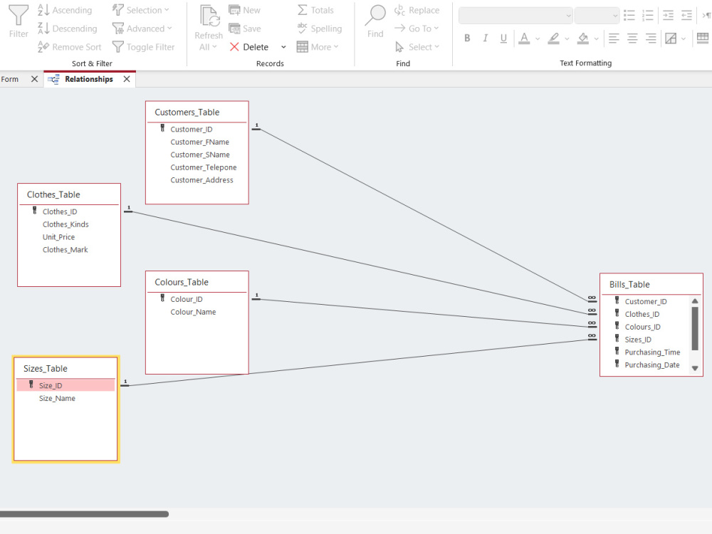The height and width of the screenshot is (534, 712).
Task: Expand the Delete dropdown arrow
Action: pos(284,47)
